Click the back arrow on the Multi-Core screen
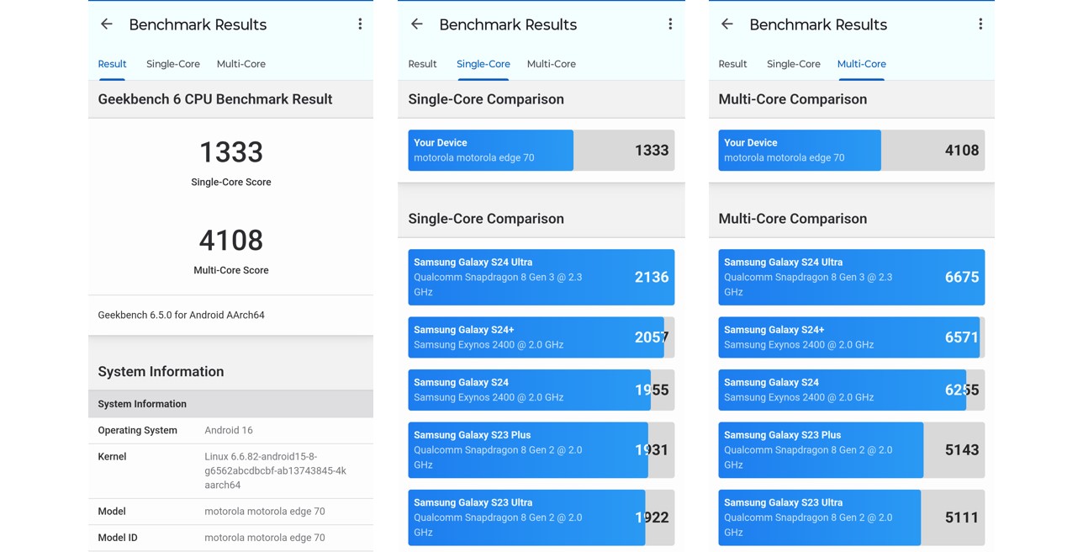1083x552 pixels. point(726,24)
